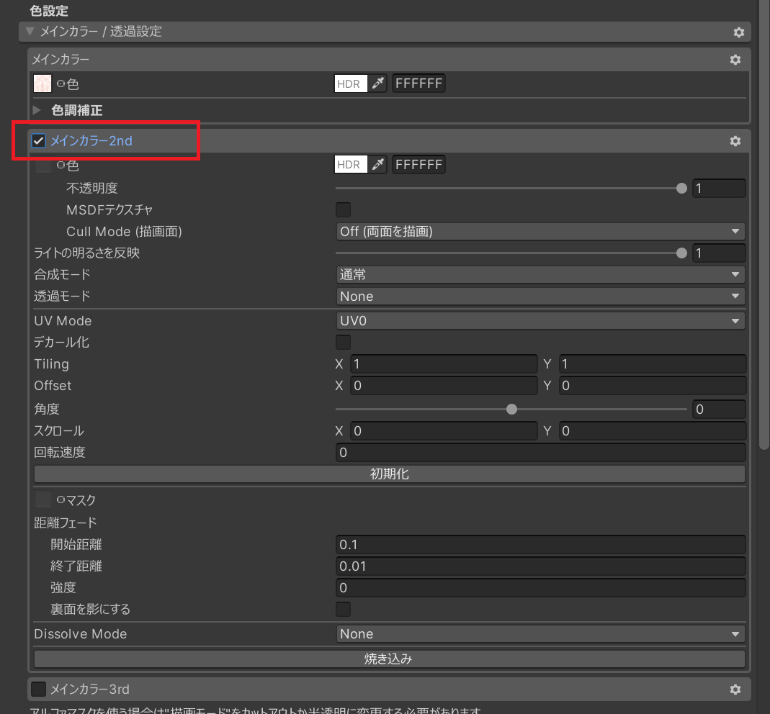The height and width of the screenshot is (714, 770).
Task: Pick color with メインカラー eyedropper icon
Action: click(378, 84)
